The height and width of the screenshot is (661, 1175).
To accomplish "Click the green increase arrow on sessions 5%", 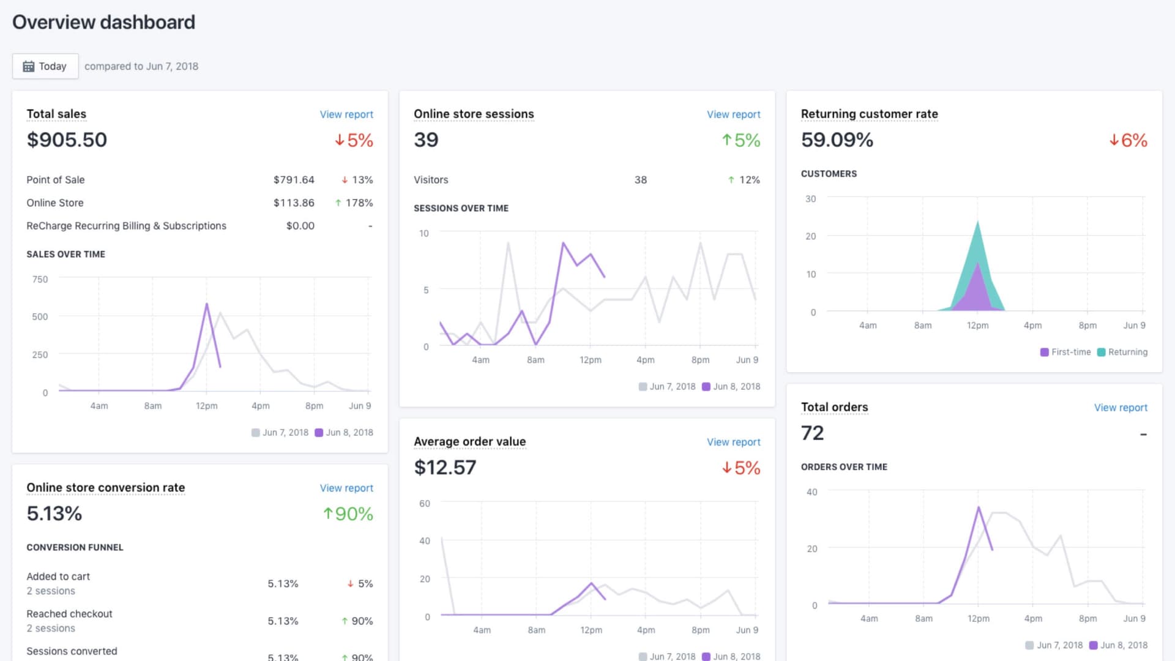I will 726,140.
